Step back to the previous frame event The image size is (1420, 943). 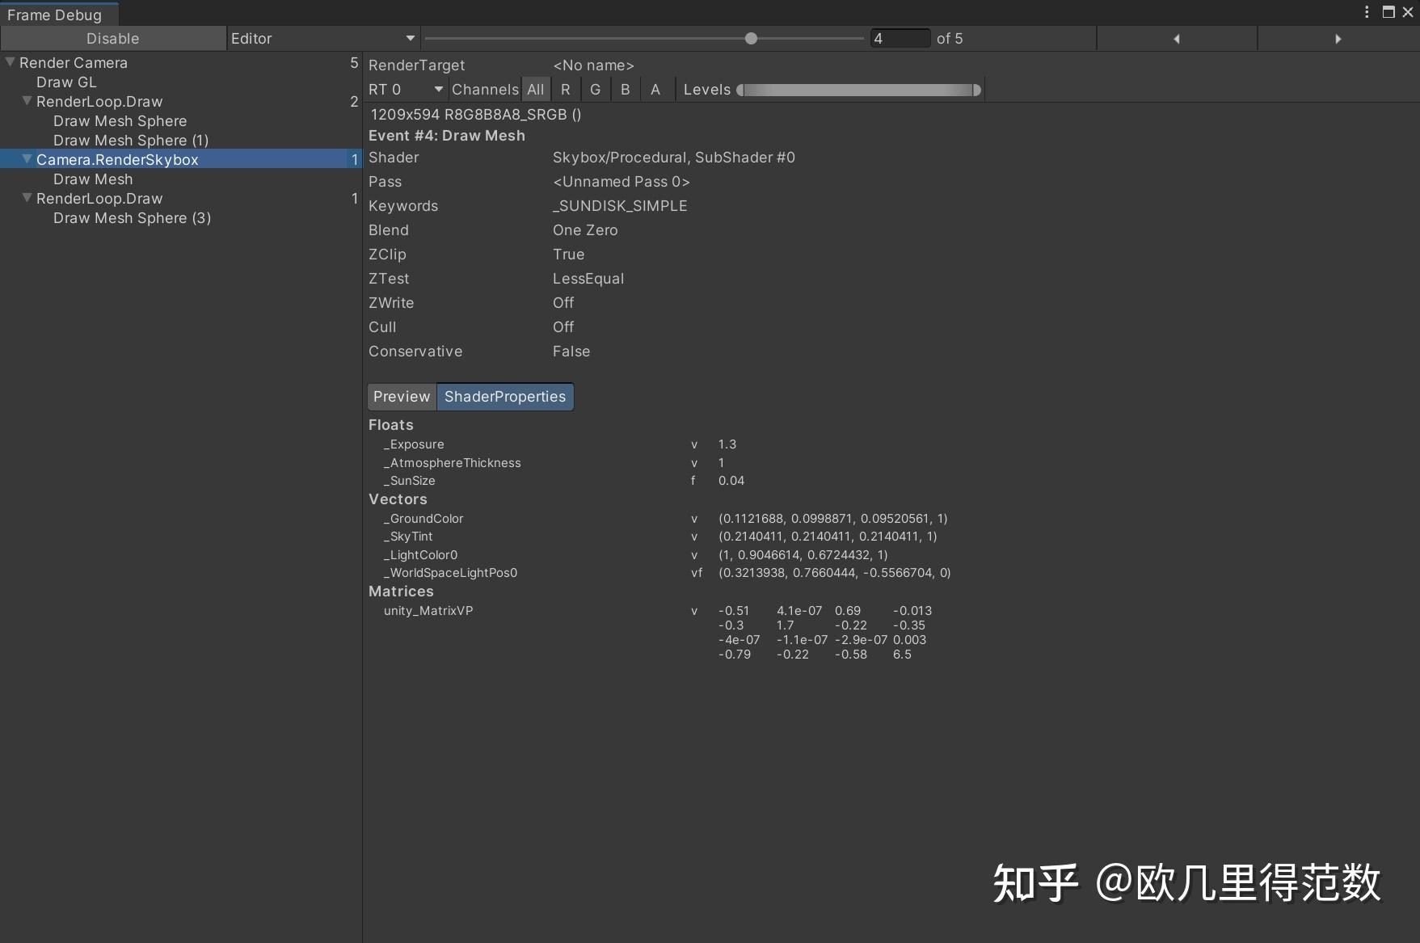[x=1177, y=38]
